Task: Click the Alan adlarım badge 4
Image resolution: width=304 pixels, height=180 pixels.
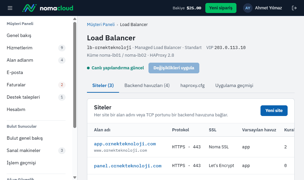Action: (x=62, y=60)
